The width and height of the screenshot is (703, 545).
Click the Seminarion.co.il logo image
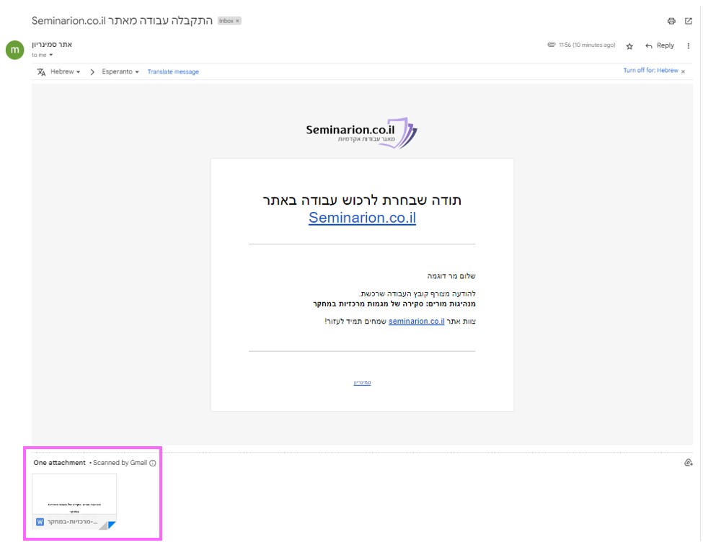[361, 133]
